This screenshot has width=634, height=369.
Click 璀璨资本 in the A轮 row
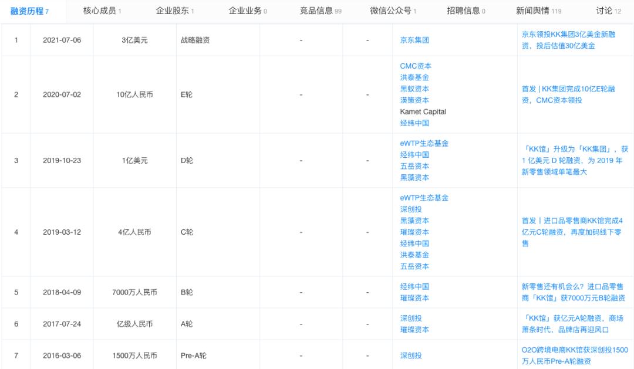(x=414, y=329)
